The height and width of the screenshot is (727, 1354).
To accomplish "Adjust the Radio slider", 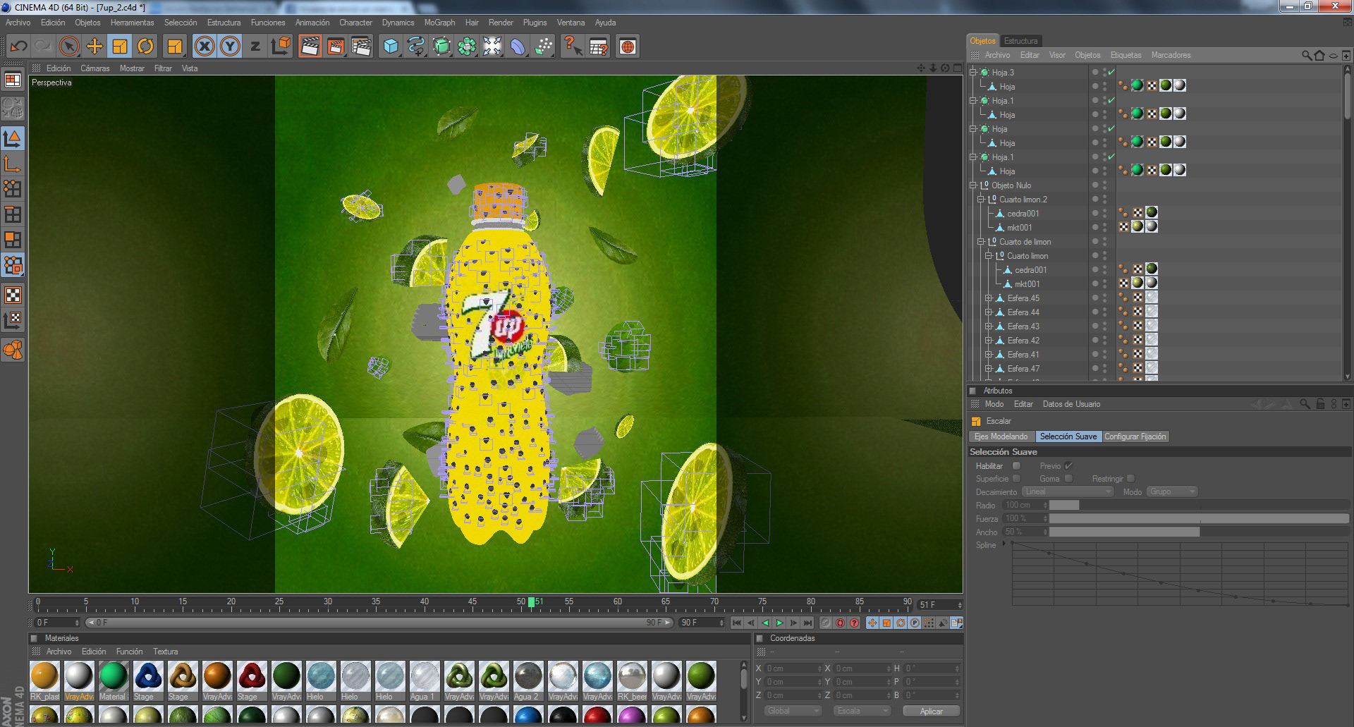I will point(1199,505).
